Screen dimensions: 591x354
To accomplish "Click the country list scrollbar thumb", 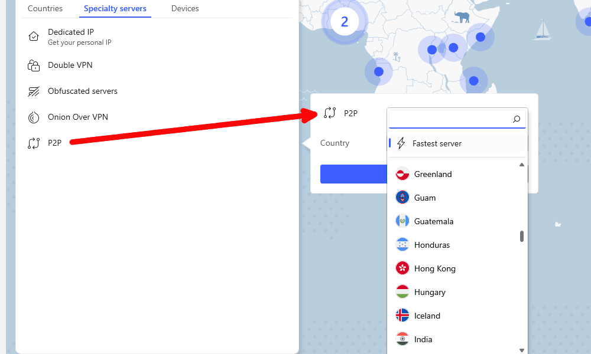I will pyautogui.click(x=522, y=236).
